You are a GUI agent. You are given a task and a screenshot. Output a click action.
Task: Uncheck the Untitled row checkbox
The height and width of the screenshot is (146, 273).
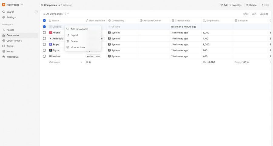click(44, 27)
